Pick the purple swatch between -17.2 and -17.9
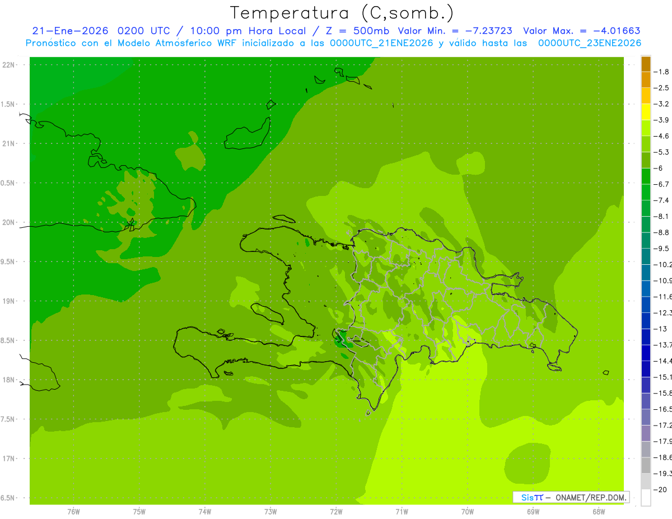 point(646,433)
